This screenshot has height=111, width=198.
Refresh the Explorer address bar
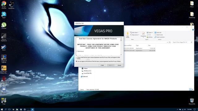pos(170,42)
